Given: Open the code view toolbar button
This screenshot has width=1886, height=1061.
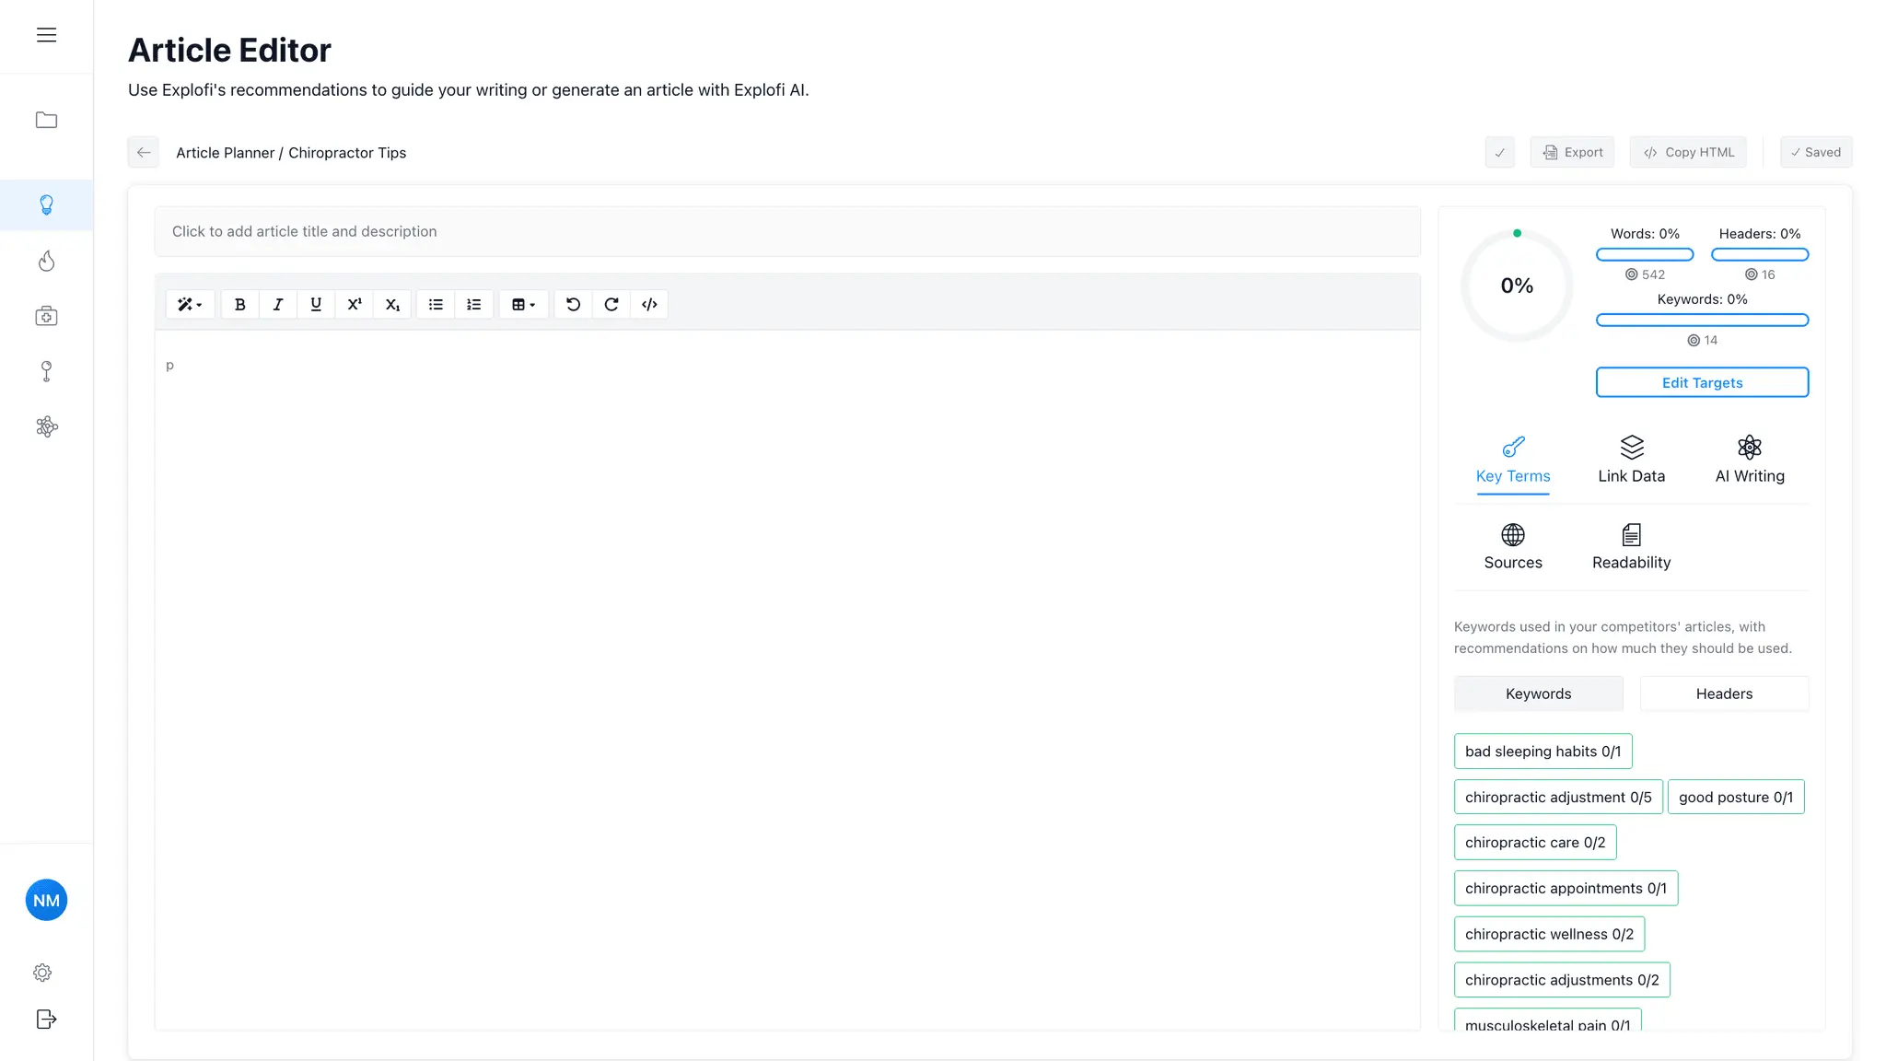Looking at the screenshot, I should [649, 304].
